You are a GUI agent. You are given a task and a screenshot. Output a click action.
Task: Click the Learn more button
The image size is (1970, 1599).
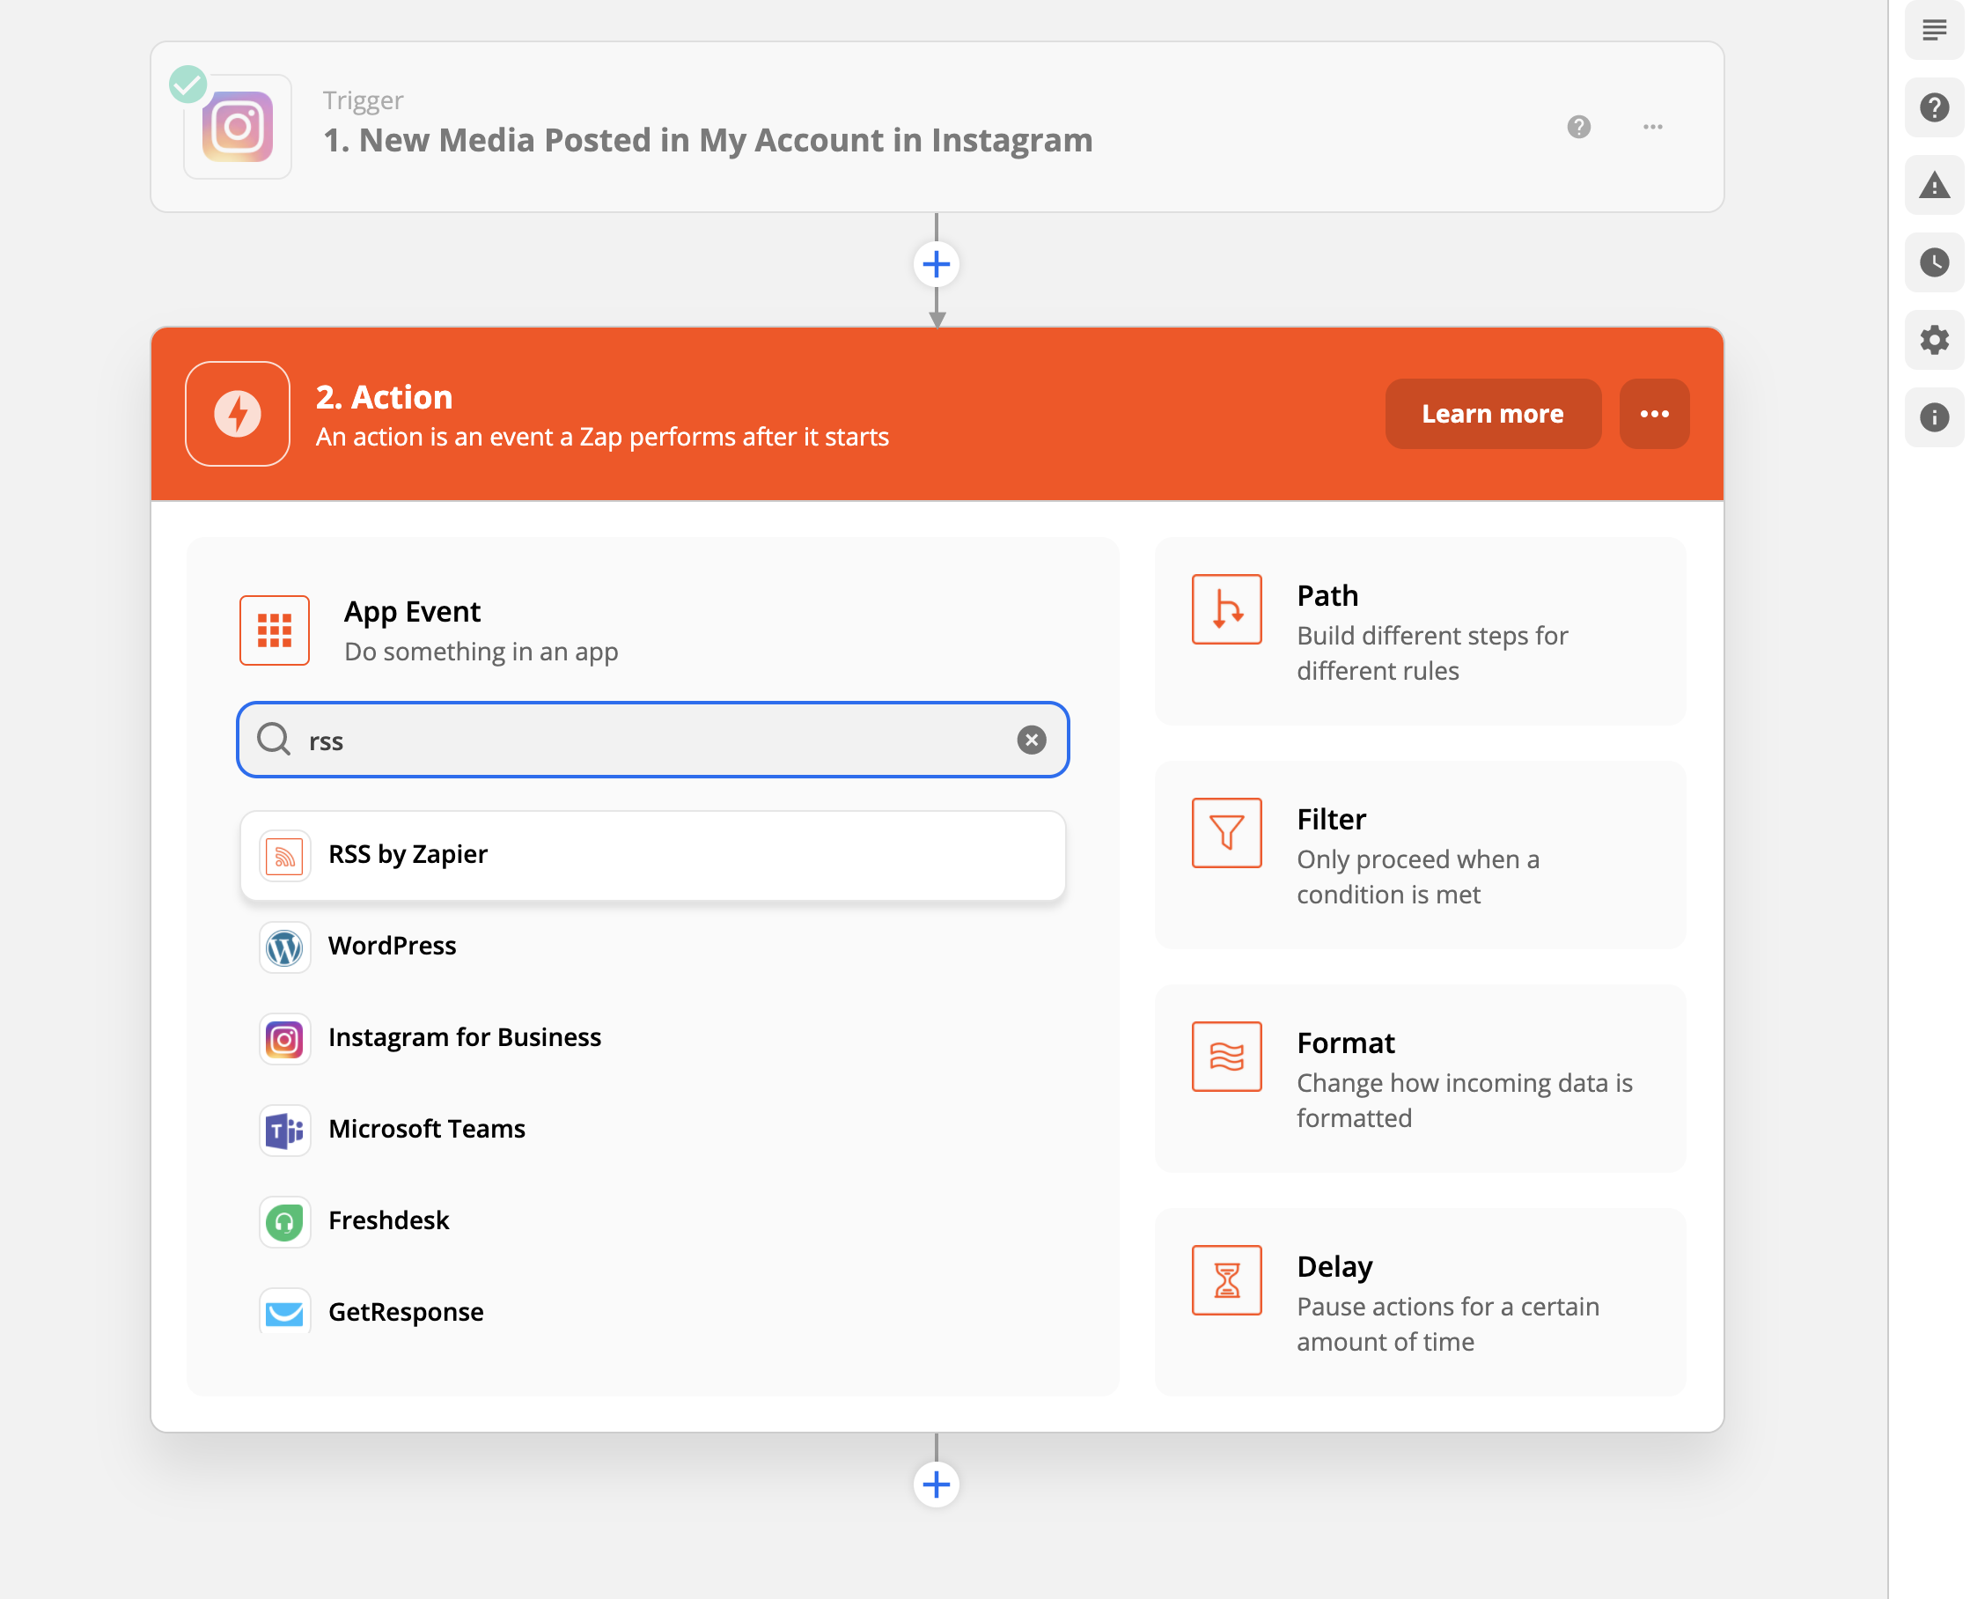pos(1492,414)
